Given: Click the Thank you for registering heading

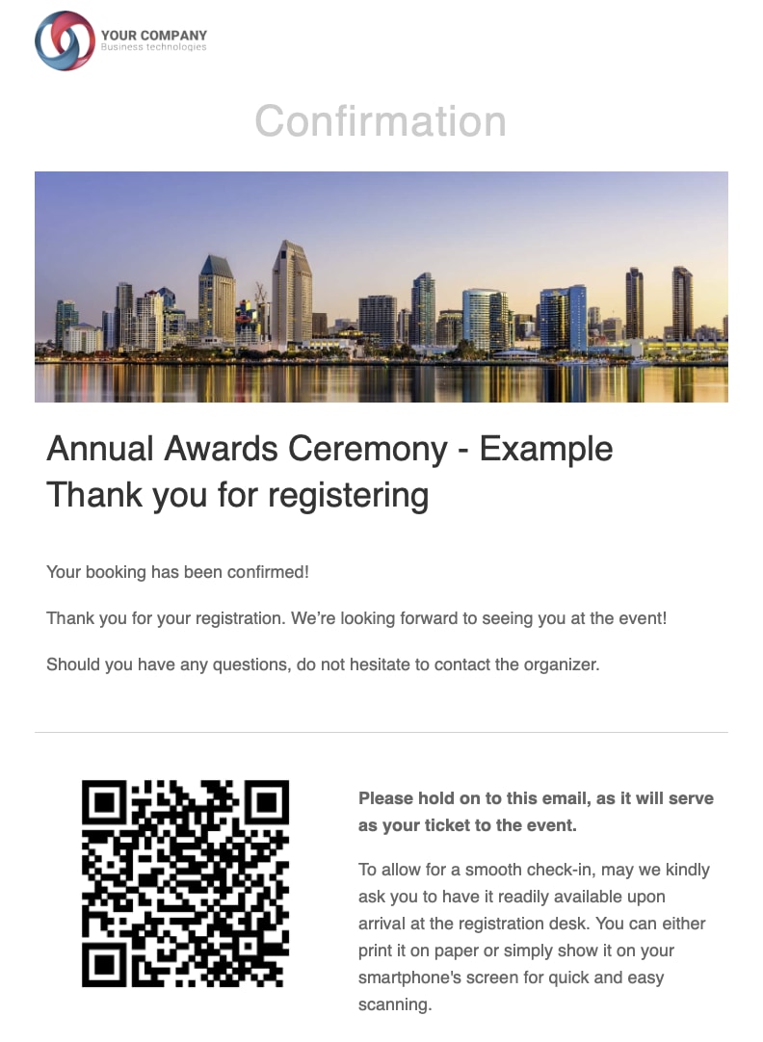Looking at the screenshot, I should click(237, 495).
